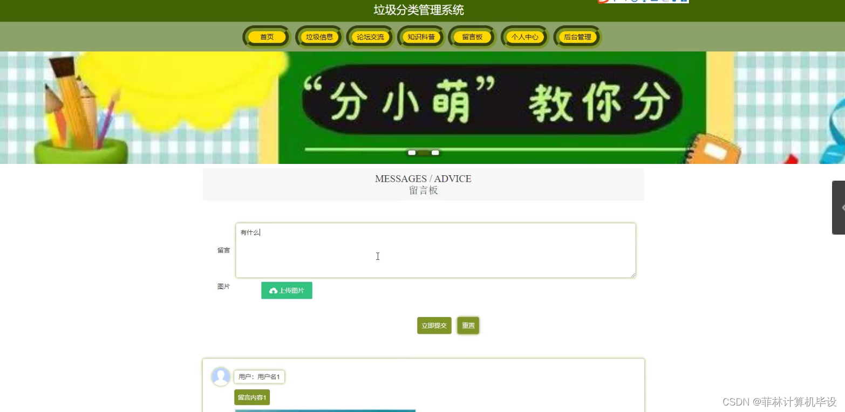
Task: Click the collapse arrow on the right floating panel
Action: point(841,208)
